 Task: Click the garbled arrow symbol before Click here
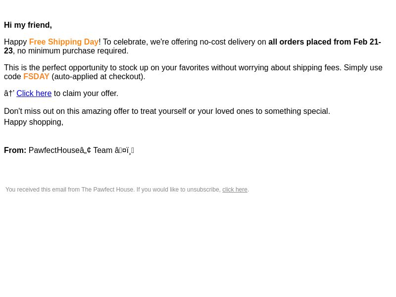[x=9, y=94]
